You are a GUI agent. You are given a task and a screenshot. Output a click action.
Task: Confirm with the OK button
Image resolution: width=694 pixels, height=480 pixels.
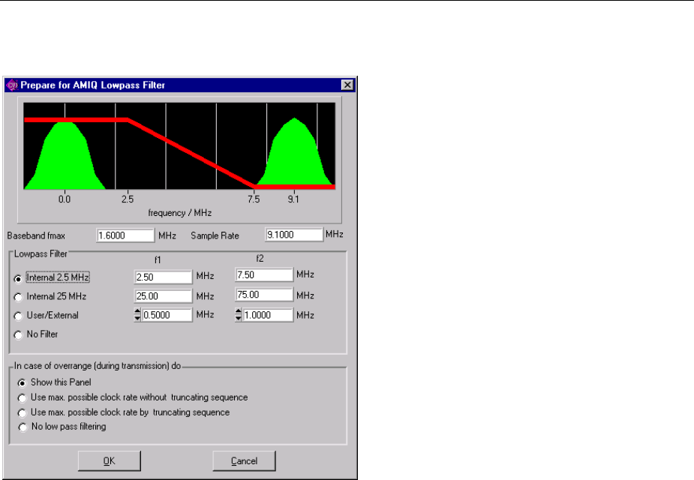(x=110, y=461)
